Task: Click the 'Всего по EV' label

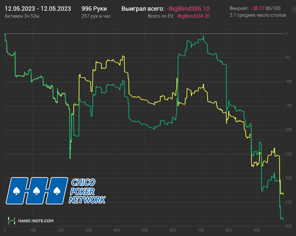Action: pyautogui.click(x=161, y=16)
